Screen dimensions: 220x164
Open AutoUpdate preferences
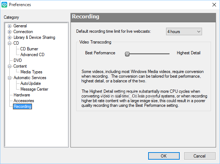pos(31,83)
